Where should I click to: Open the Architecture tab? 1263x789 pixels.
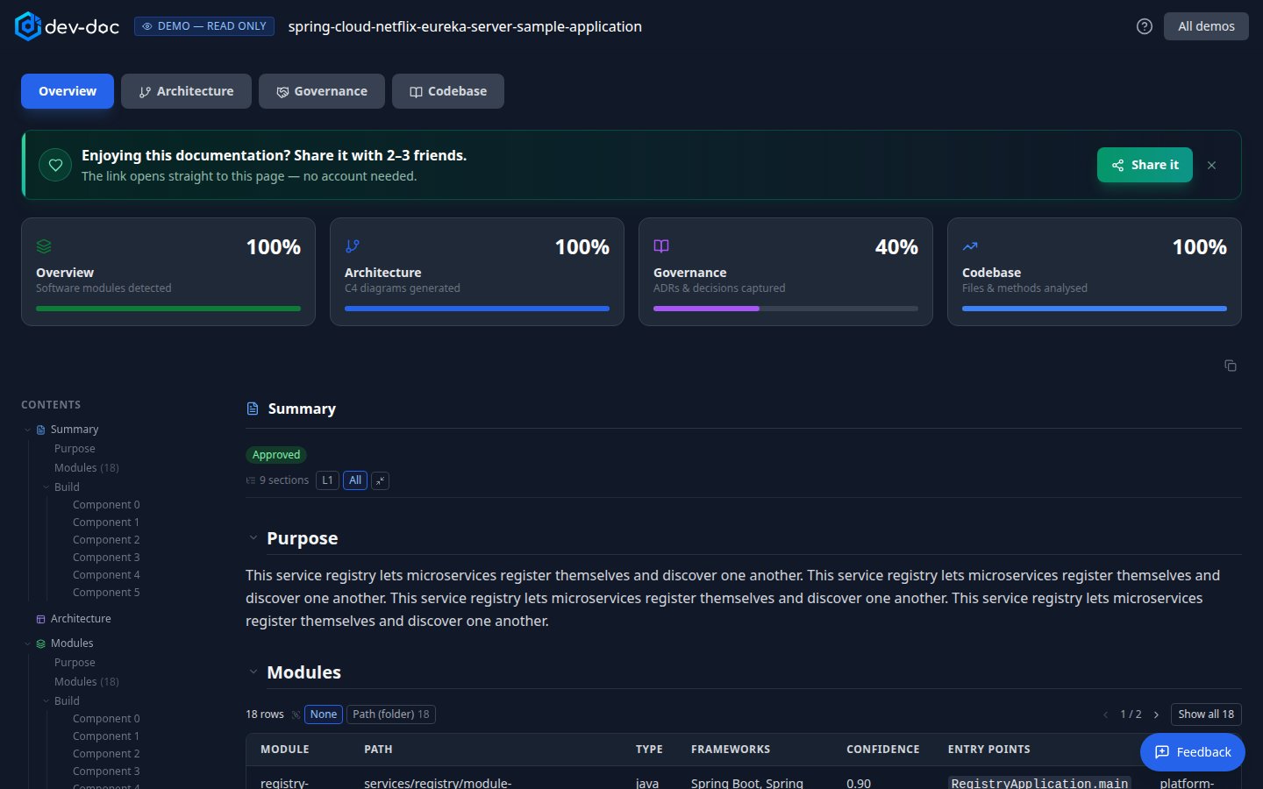pyautogui.click(x=186, y=91)
